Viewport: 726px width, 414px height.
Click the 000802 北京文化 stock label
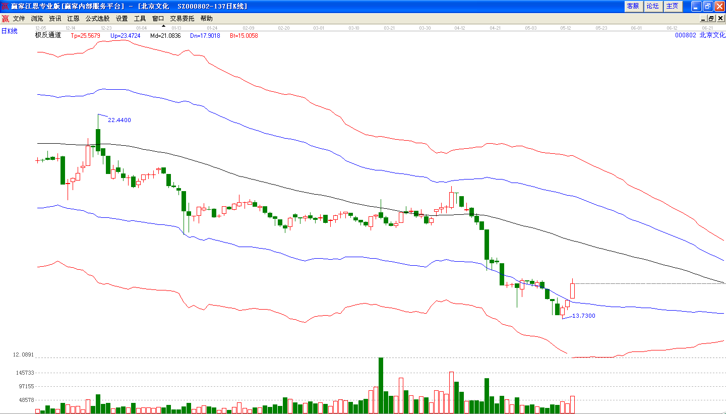[700, 35]
